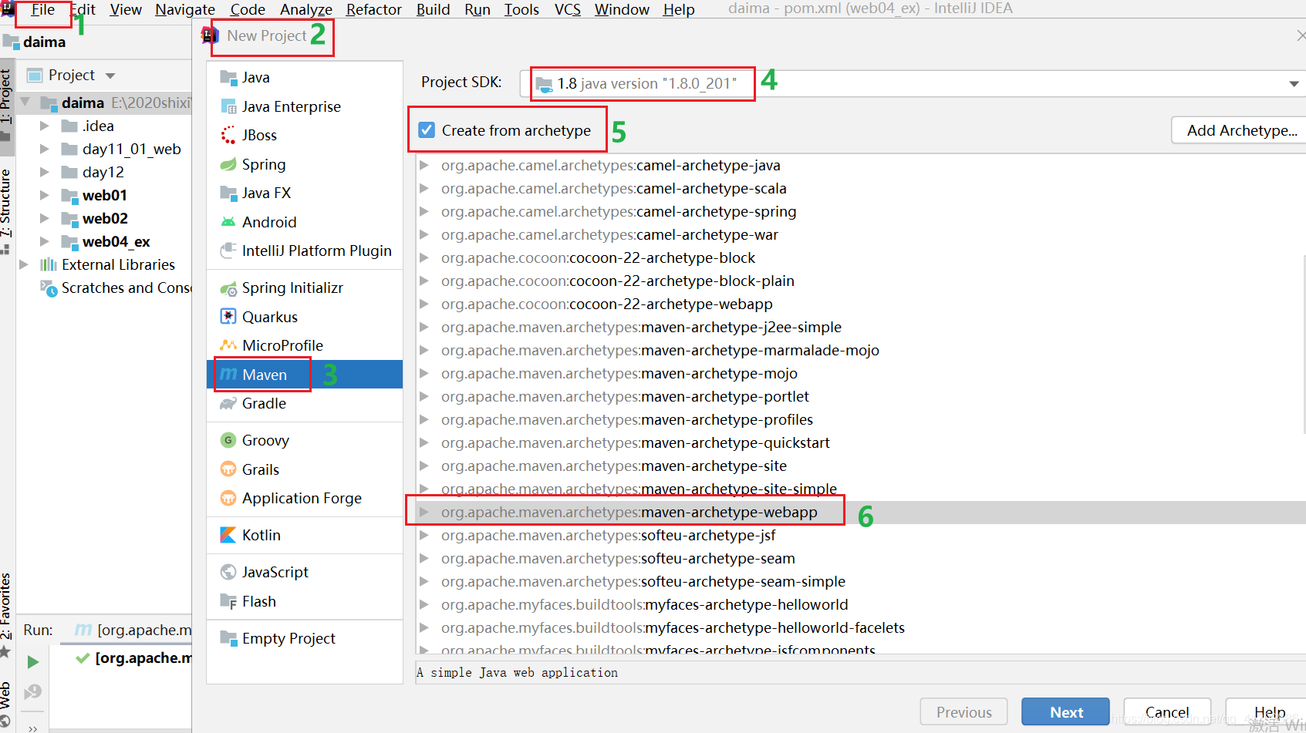Viewport: 1306px width, 733px height.
Task: Open the View menu
Action: point(126,9)
